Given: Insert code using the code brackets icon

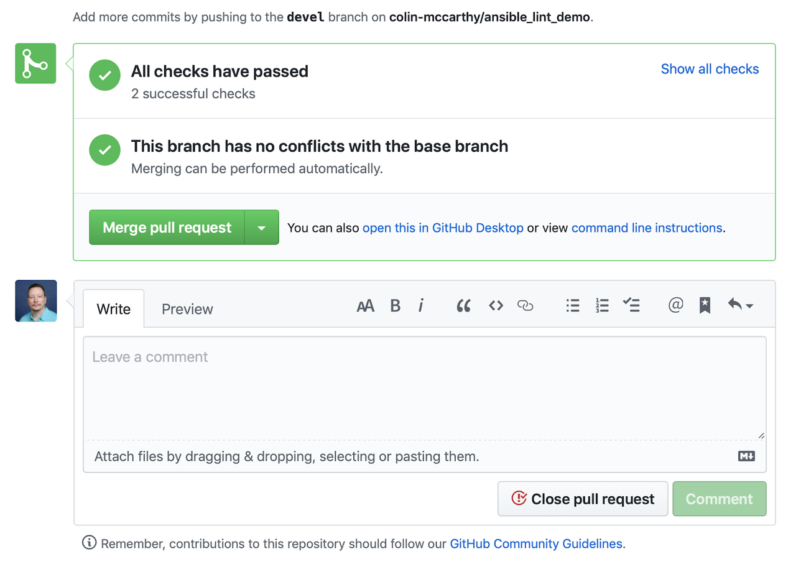Looking at the screenshot, I should tap(496, 305).
